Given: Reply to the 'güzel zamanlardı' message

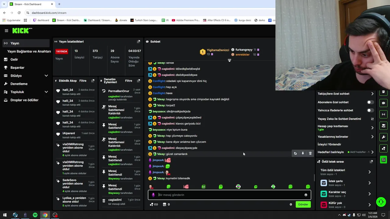Looking at the screenshot, I should pos(295,154).
